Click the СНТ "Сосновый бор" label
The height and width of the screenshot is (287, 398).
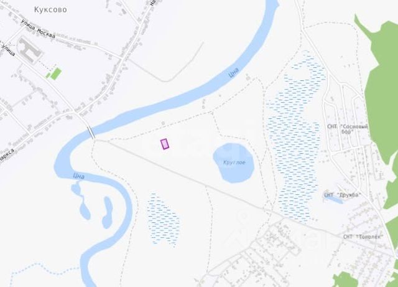click(348, 129)
